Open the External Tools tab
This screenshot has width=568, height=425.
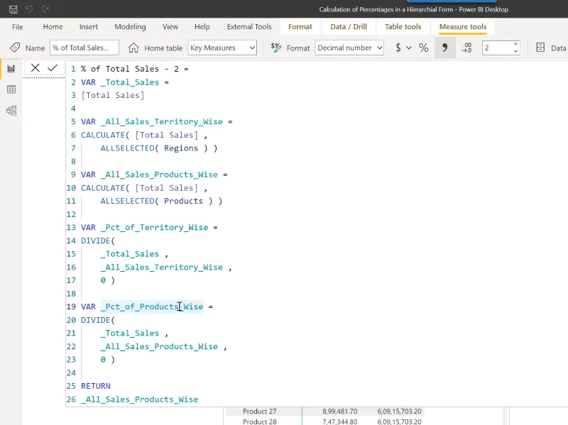[249, 27]
